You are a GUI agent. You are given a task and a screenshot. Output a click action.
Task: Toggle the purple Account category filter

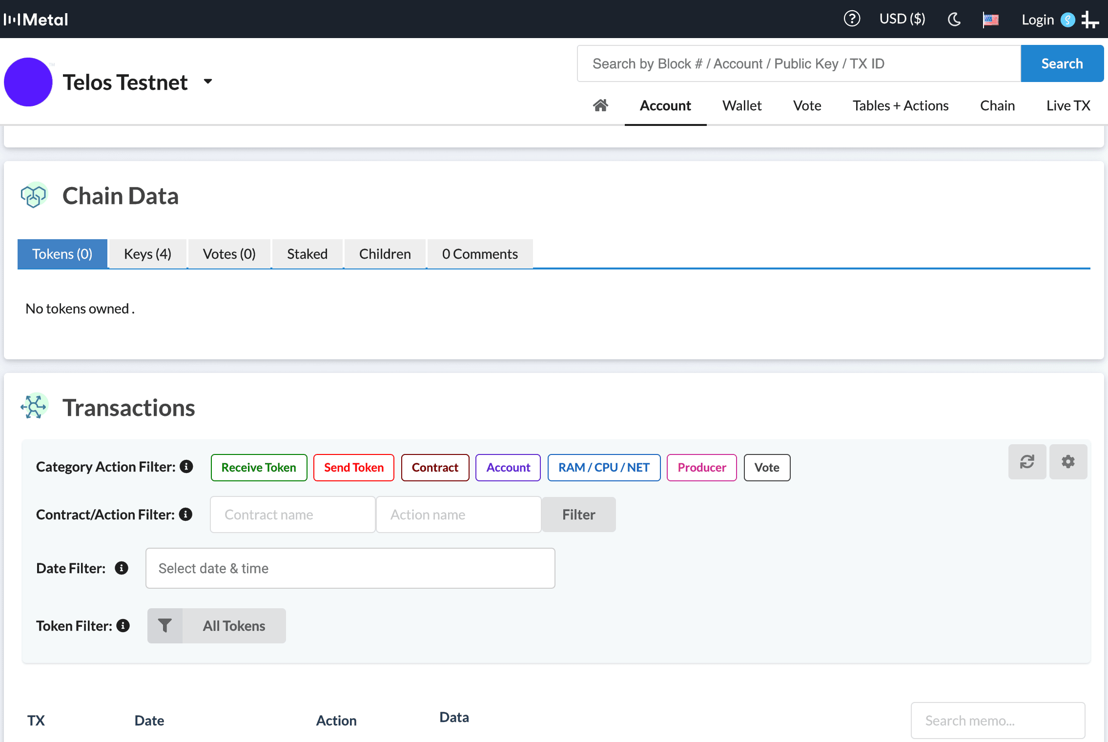point(508,467)
